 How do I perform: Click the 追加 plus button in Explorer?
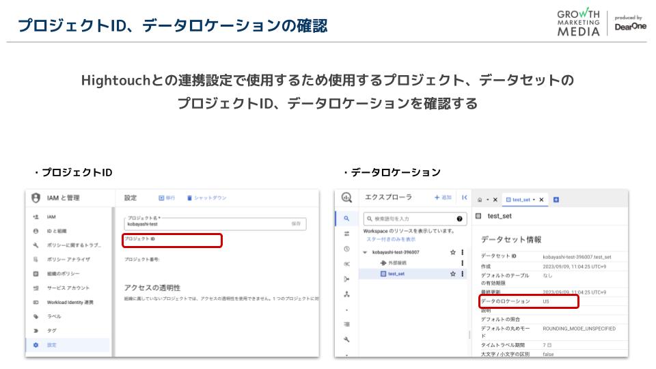coord(443,197)
